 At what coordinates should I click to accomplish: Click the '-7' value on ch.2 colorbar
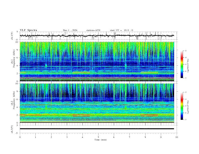(185, 120)
